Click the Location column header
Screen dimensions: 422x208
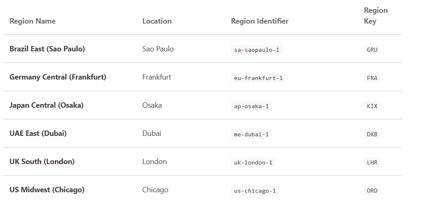(157, 21)
